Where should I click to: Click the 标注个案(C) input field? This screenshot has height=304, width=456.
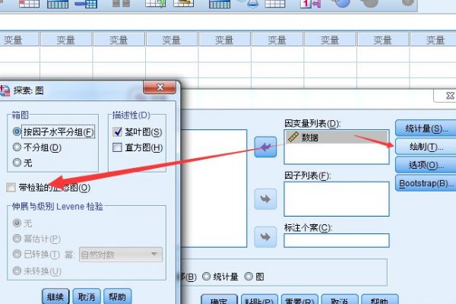click(337, 240)
